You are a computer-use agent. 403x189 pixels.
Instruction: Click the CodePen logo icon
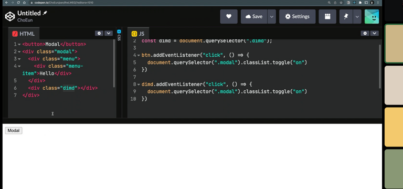point(10,16)
